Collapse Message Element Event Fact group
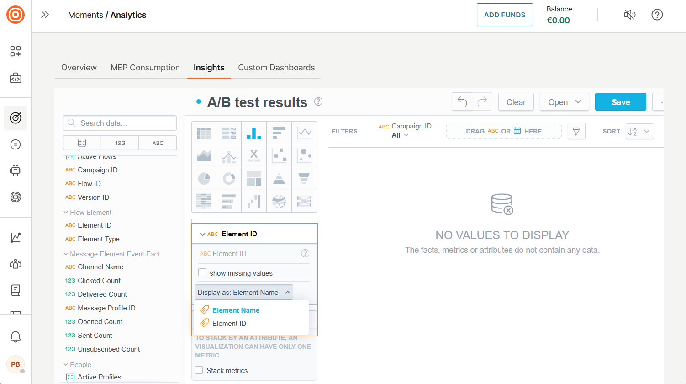This screenshot has width=686, height=384. (x=66, y=254)
